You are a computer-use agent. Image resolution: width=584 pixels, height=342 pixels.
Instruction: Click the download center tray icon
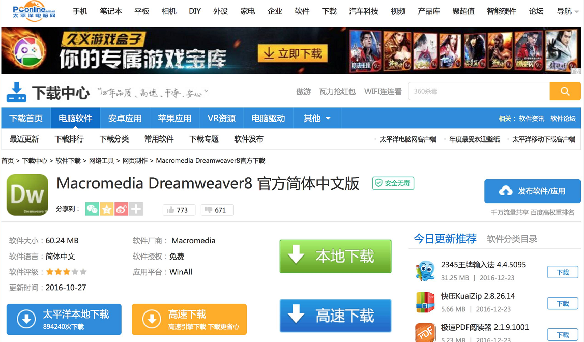[16, 93]
